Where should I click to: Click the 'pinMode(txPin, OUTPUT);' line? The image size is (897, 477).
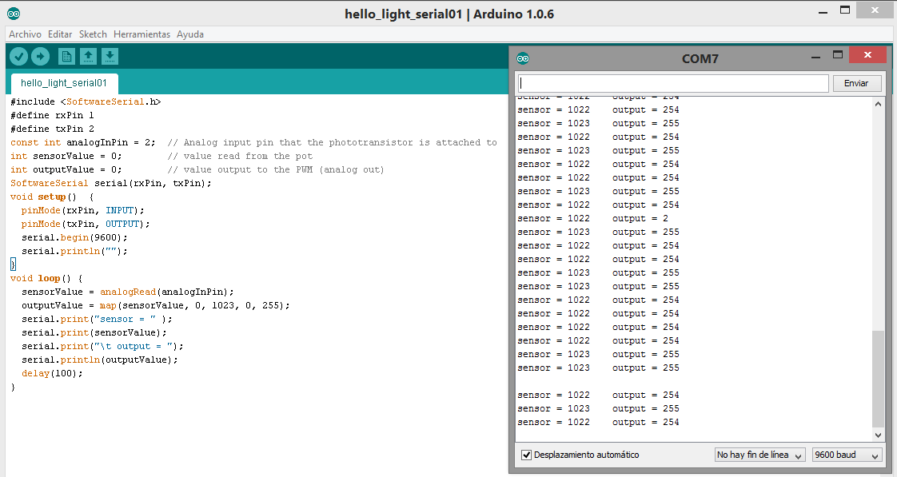86,225
